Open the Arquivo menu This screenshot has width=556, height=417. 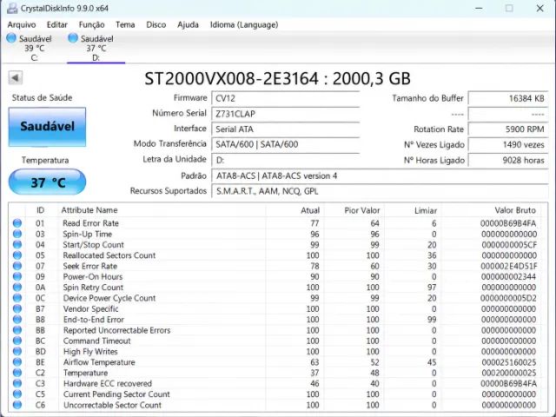(22, 25)
